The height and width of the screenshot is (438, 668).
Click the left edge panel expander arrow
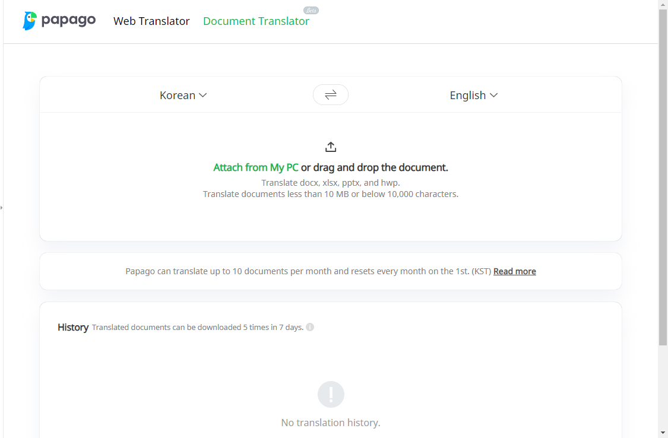(1, 208)
